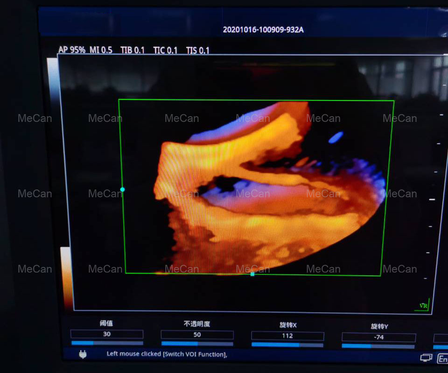Click the 旋转X label
Screen dimensions: 448x373
pos(288,325)
